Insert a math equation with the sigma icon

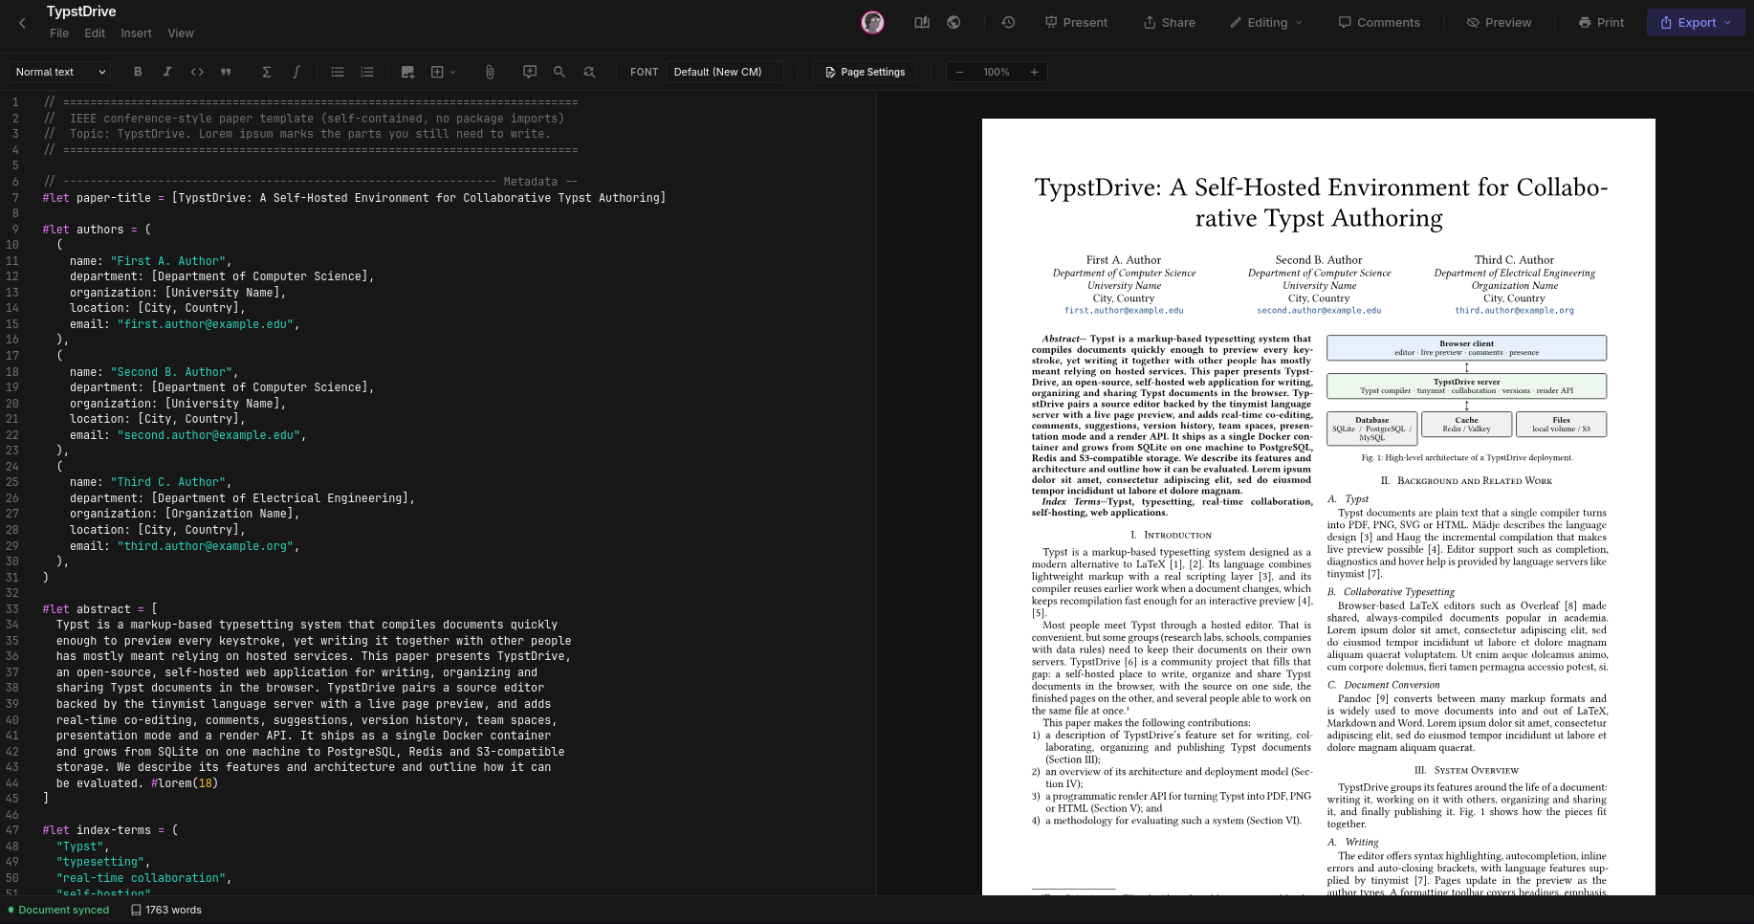[267, 72]
